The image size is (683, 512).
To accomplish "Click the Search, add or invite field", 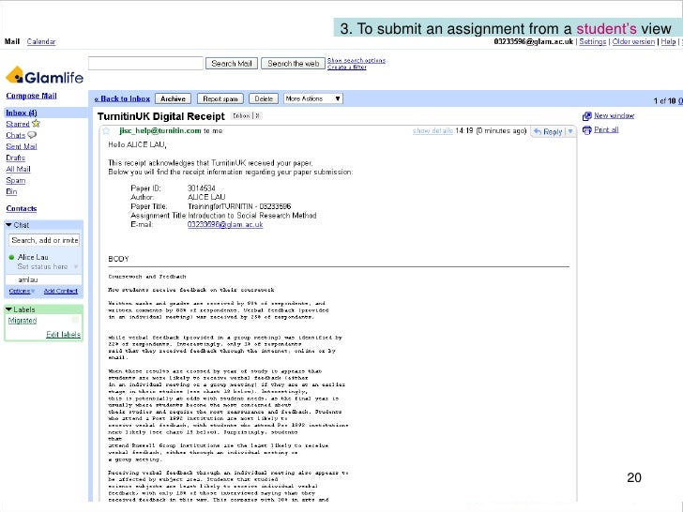I will (x=44, y=240).
